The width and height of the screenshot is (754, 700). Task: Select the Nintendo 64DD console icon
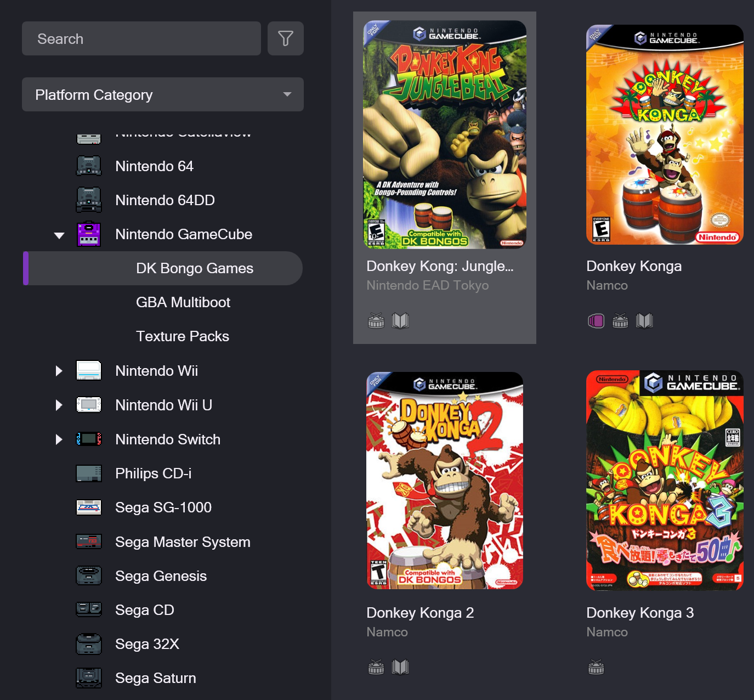(x=89, y=200)
